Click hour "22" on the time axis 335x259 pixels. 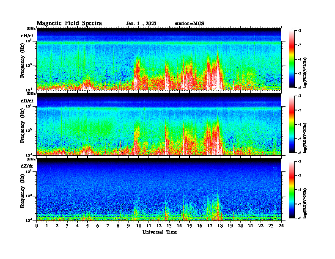pos(261,226)
